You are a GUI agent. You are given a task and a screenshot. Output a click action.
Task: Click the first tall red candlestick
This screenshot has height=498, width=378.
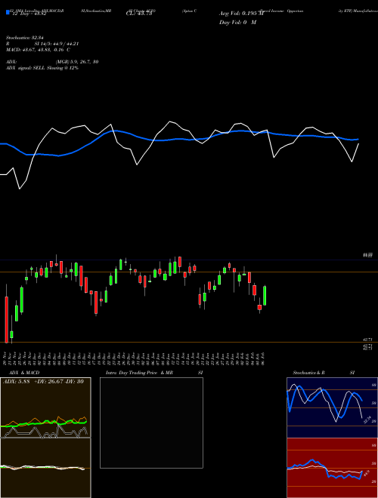[6, 319]
